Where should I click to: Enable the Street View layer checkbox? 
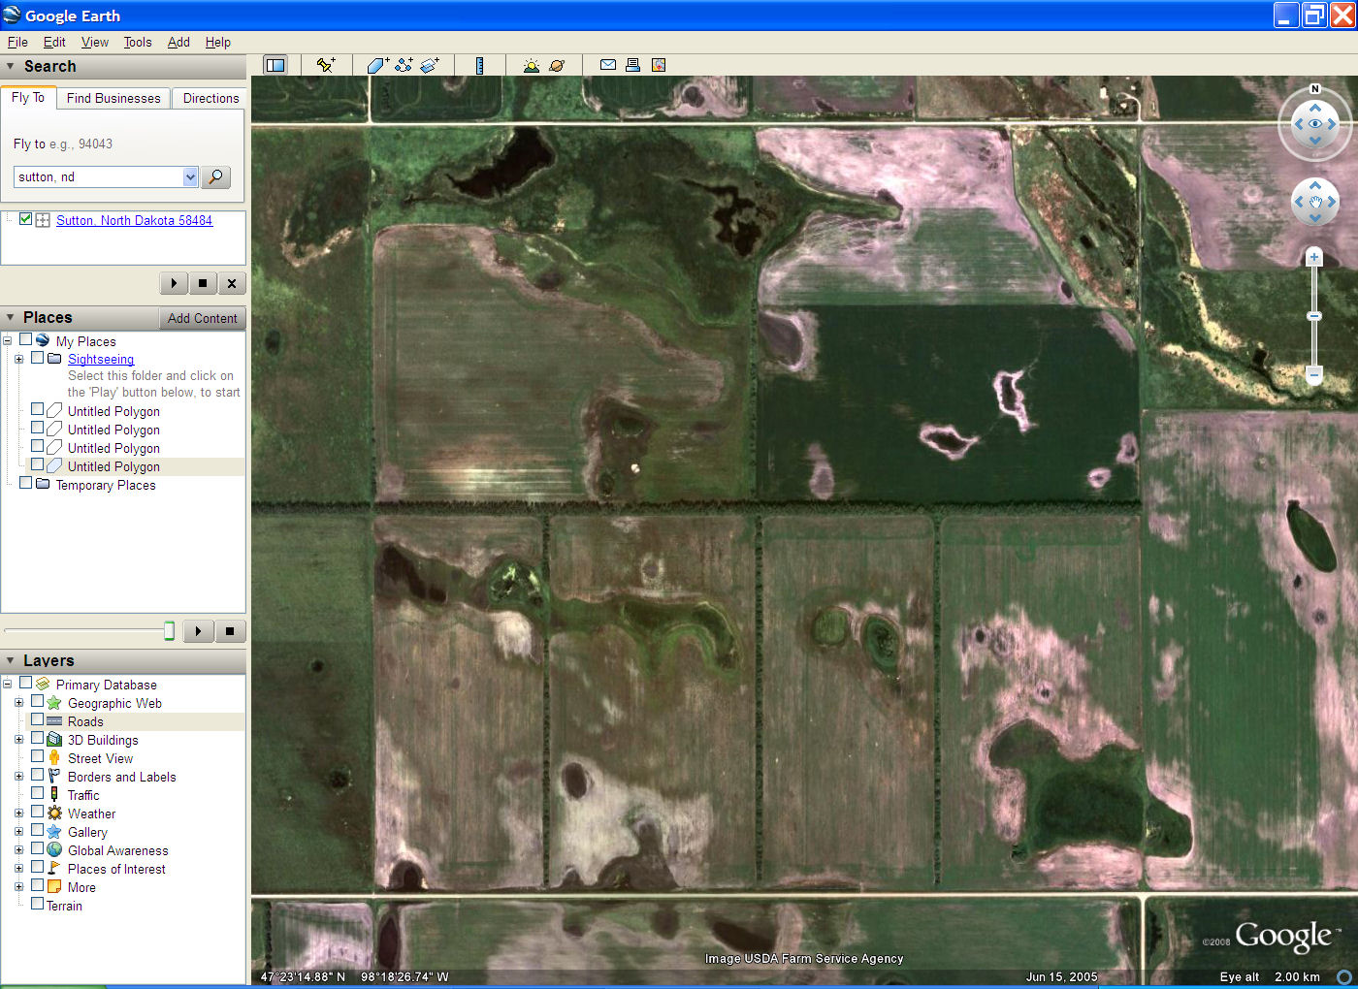[38, 757]
